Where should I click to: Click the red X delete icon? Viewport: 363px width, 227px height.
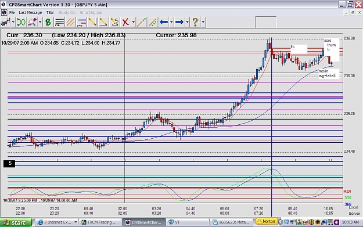(x=125, y=22)
